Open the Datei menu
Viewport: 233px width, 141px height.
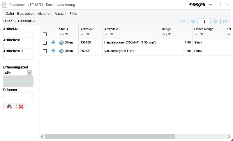pos(10,14)
